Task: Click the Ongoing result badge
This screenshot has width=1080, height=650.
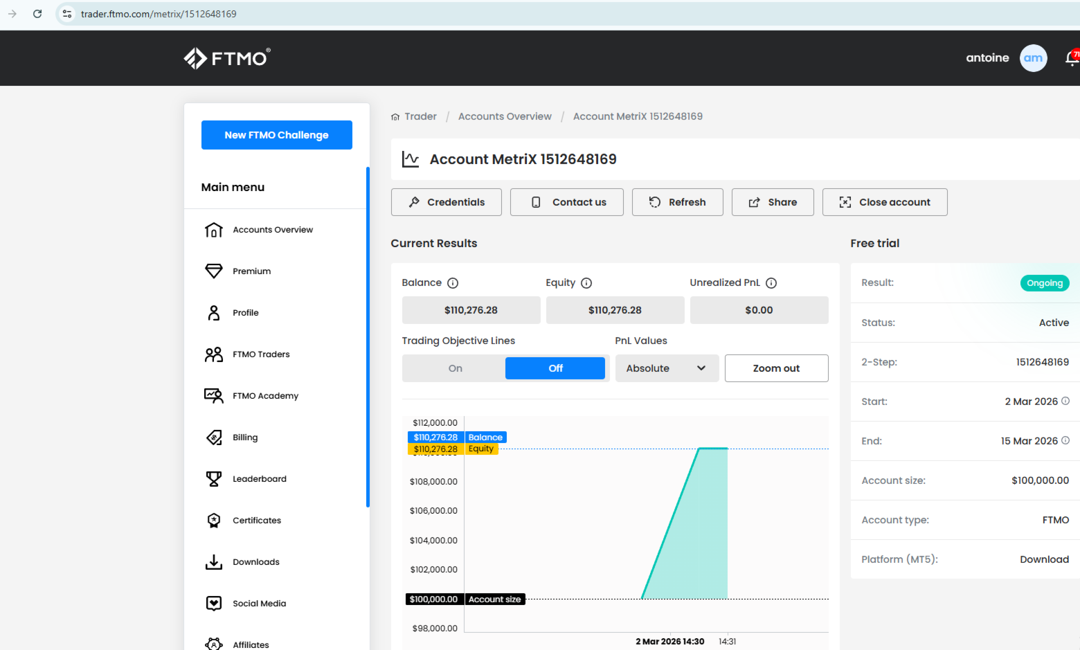Action: pyautogui.click(x=1045, y=283)
